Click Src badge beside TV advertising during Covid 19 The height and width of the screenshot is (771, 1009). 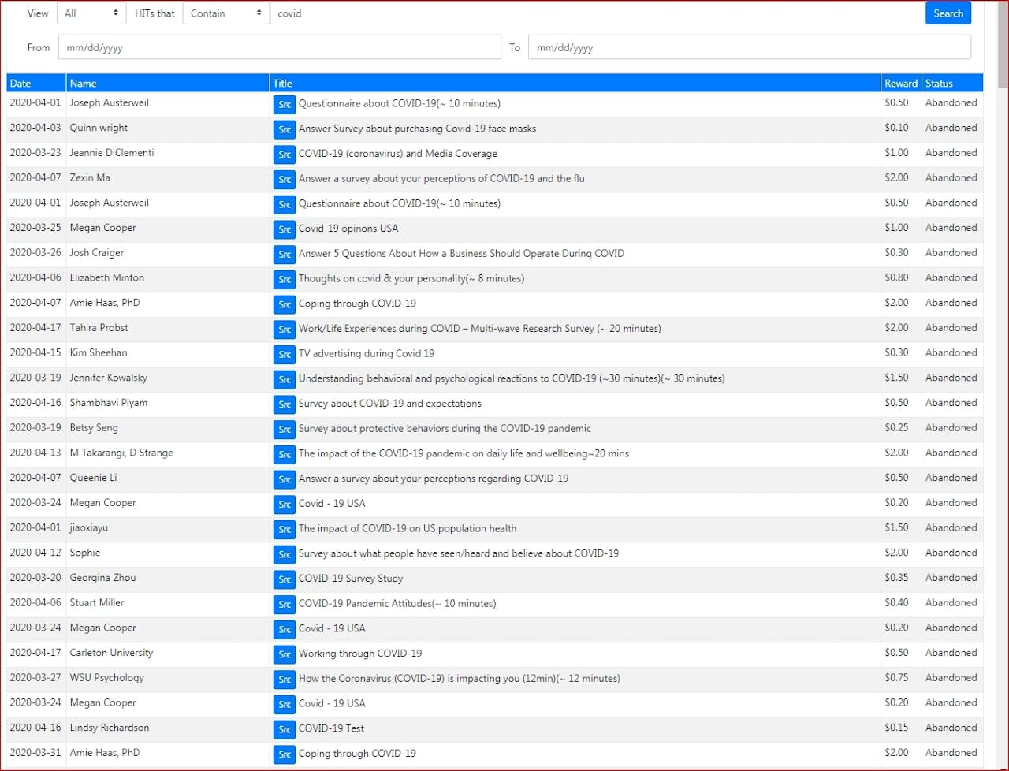[x=285, y=354]
